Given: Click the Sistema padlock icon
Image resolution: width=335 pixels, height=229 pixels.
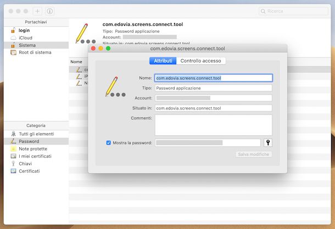Looking at the screenshot, I should 13,45.
